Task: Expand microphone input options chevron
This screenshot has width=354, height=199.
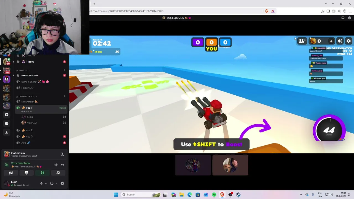Action: [x=46, y=183]
